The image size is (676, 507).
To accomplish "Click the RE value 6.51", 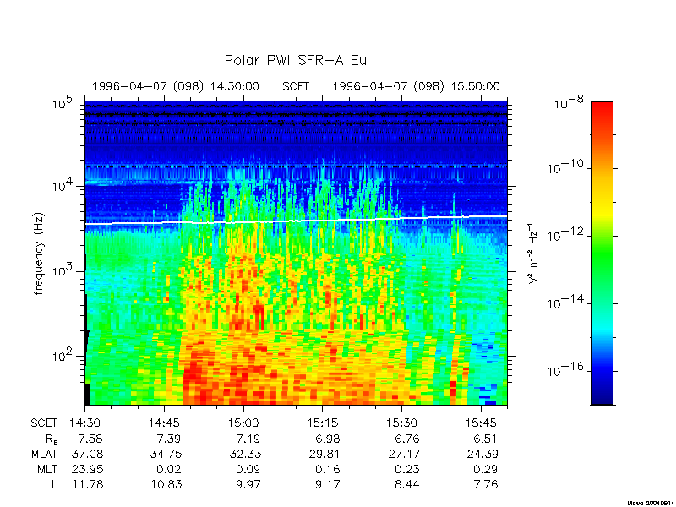I will point(485,439).
